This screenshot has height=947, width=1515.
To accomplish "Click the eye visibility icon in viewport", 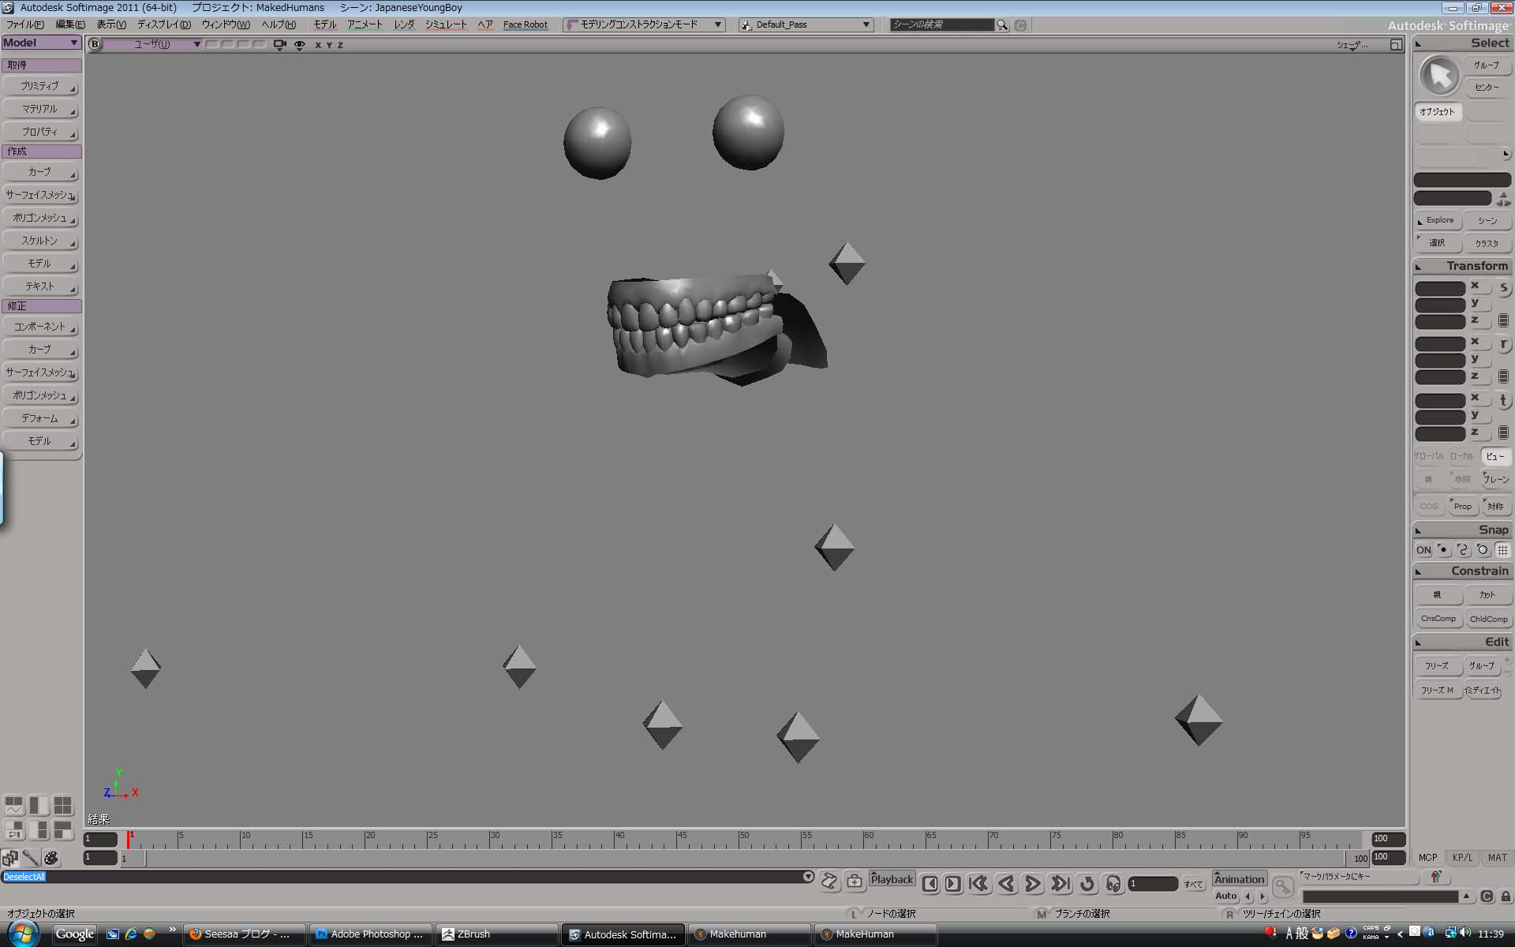I will [x=299, y=45].
